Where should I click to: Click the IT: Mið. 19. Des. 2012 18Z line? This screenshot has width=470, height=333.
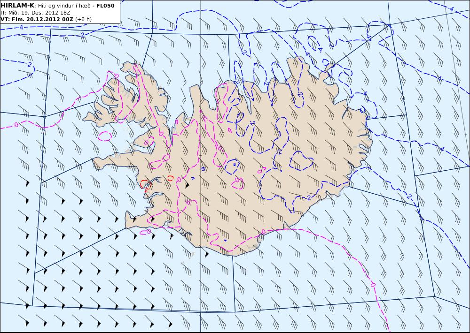35,13
